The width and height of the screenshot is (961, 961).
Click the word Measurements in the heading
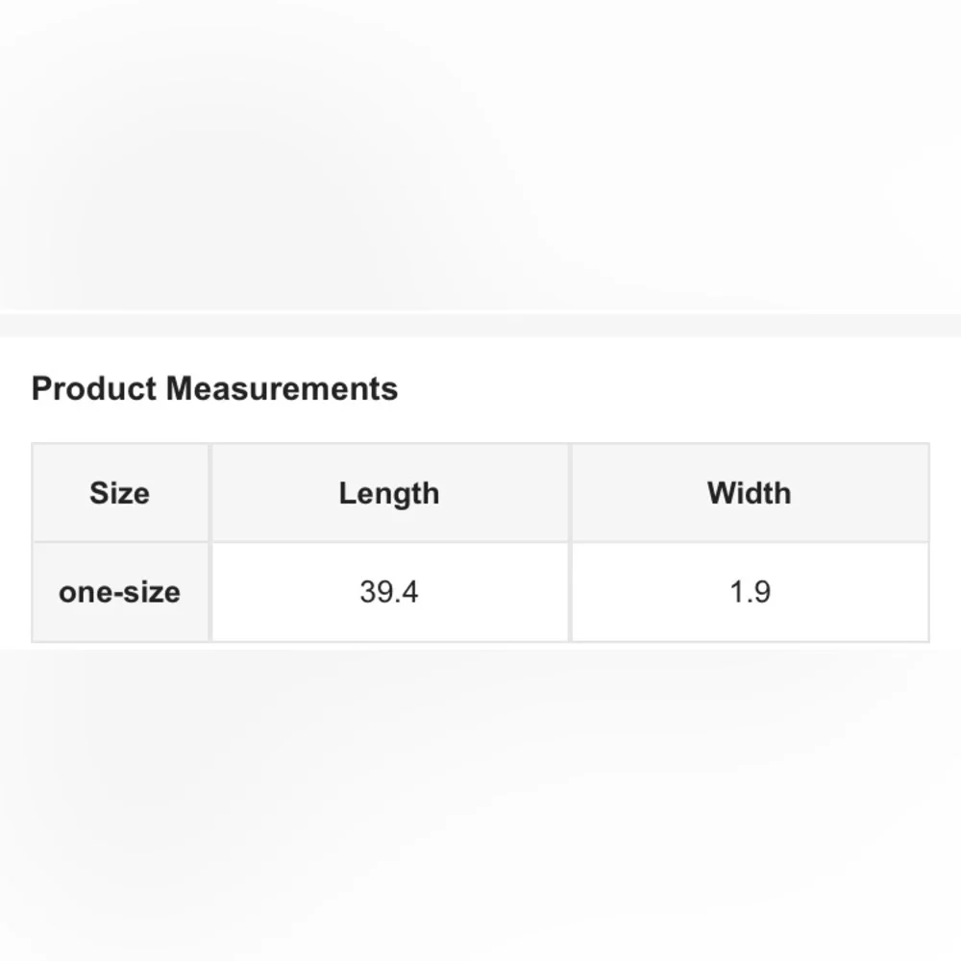(282, 388)
